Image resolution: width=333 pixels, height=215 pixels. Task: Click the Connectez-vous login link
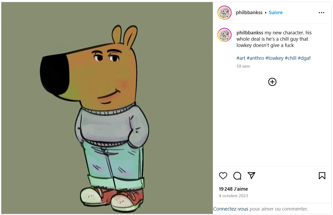click(x=231, y=209)
